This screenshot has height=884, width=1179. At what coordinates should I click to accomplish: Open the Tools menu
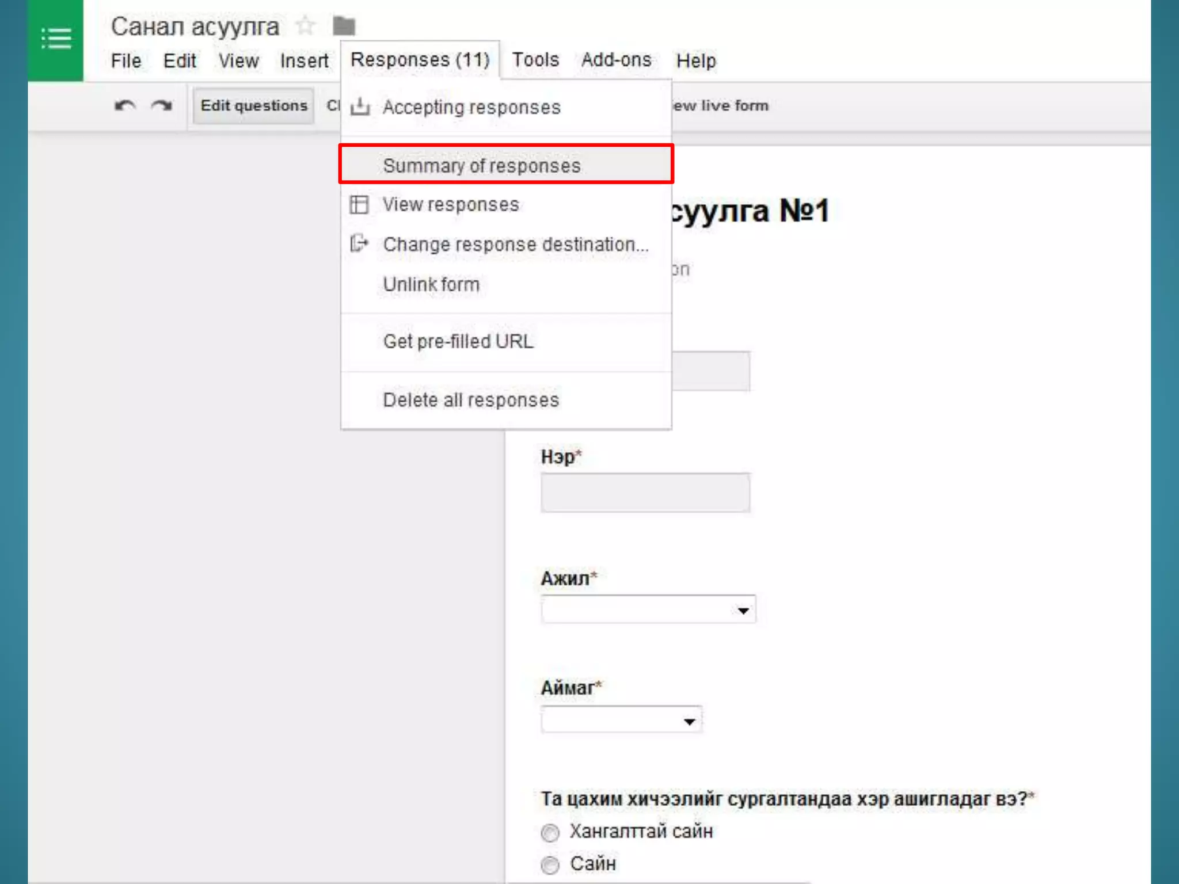tap(535, 60)
